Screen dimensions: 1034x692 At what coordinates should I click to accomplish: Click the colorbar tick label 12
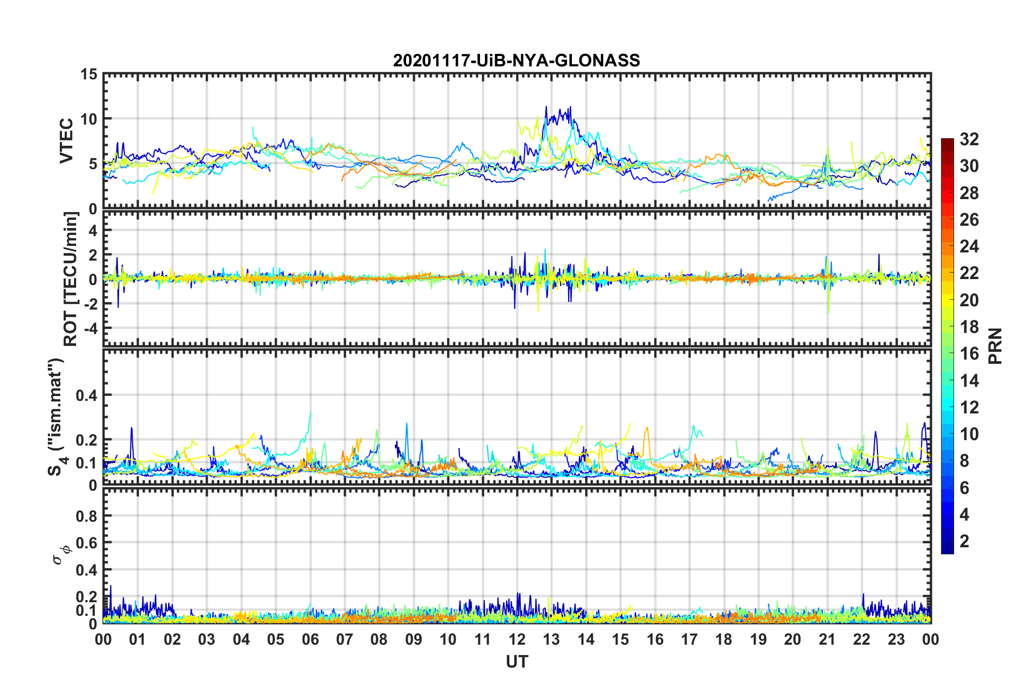click(969, 407)
